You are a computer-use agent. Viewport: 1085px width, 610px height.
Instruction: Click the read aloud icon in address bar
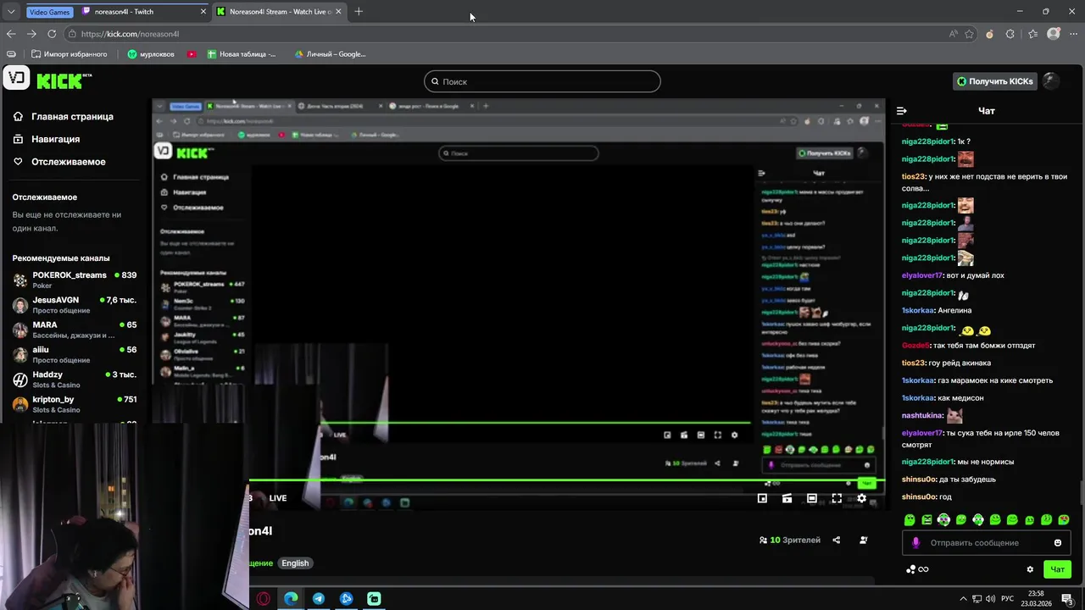point(954,34)
